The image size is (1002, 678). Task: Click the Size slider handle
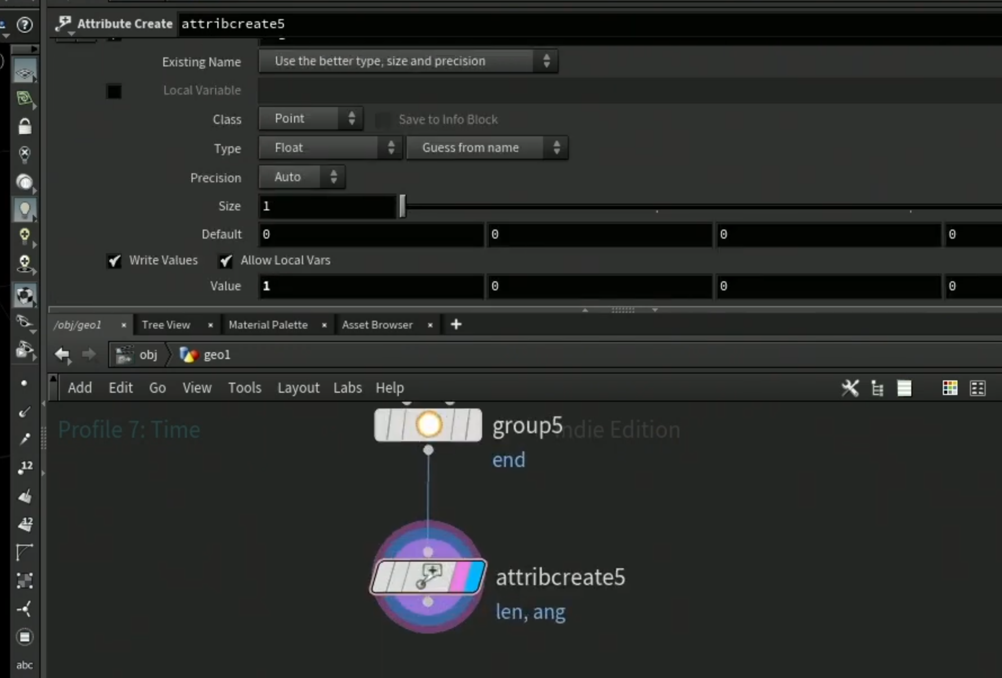point(402,206)
